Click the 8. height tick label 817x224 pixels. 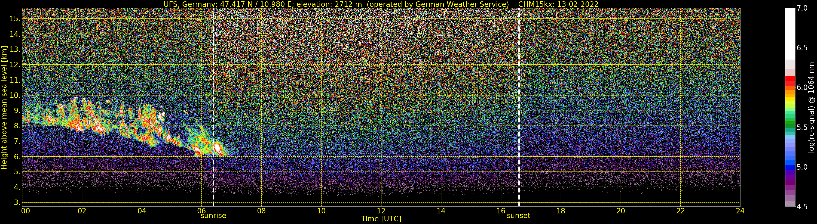coord(17,126)
